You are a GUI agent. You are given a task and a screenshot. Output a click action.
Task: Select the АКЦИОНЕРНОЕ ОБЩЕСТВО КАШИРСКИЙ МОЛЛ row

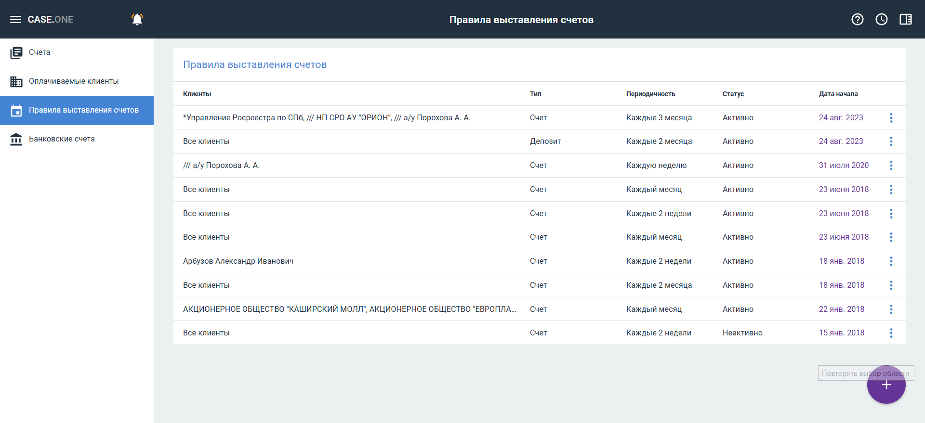(349, 309)
